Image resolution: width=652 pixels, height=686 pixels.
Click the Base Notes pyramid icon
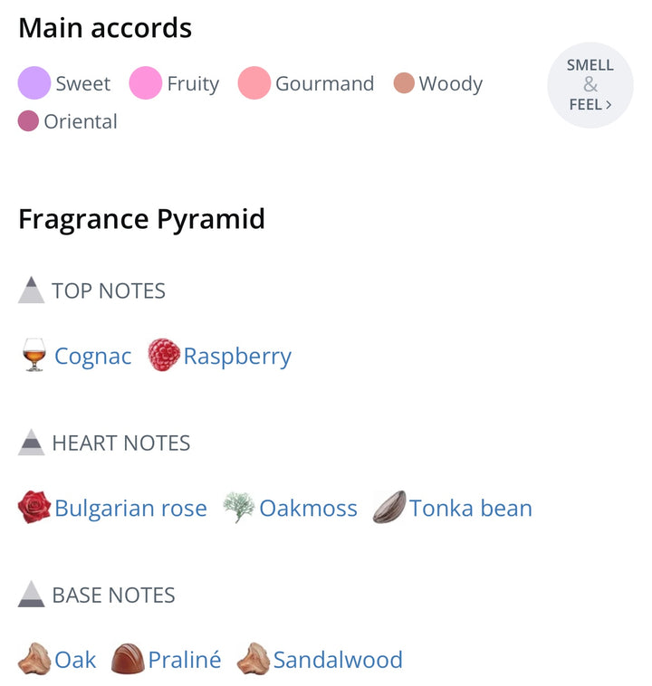(32, 595)
